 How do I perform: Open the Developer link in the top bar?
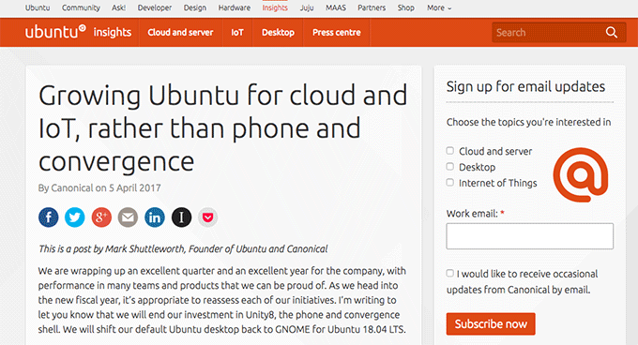point(155,7)
